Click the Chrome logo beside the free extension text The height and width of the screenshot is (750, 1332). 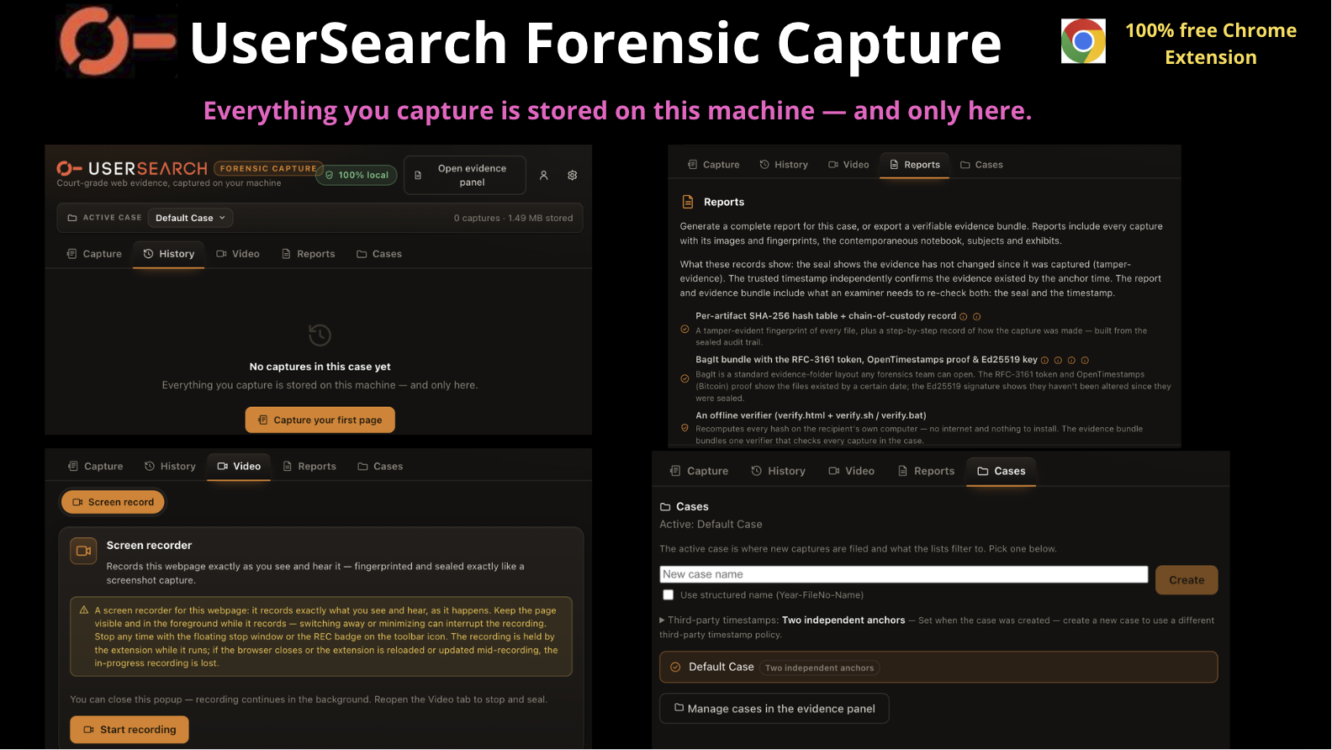(x=1083, y=41)
